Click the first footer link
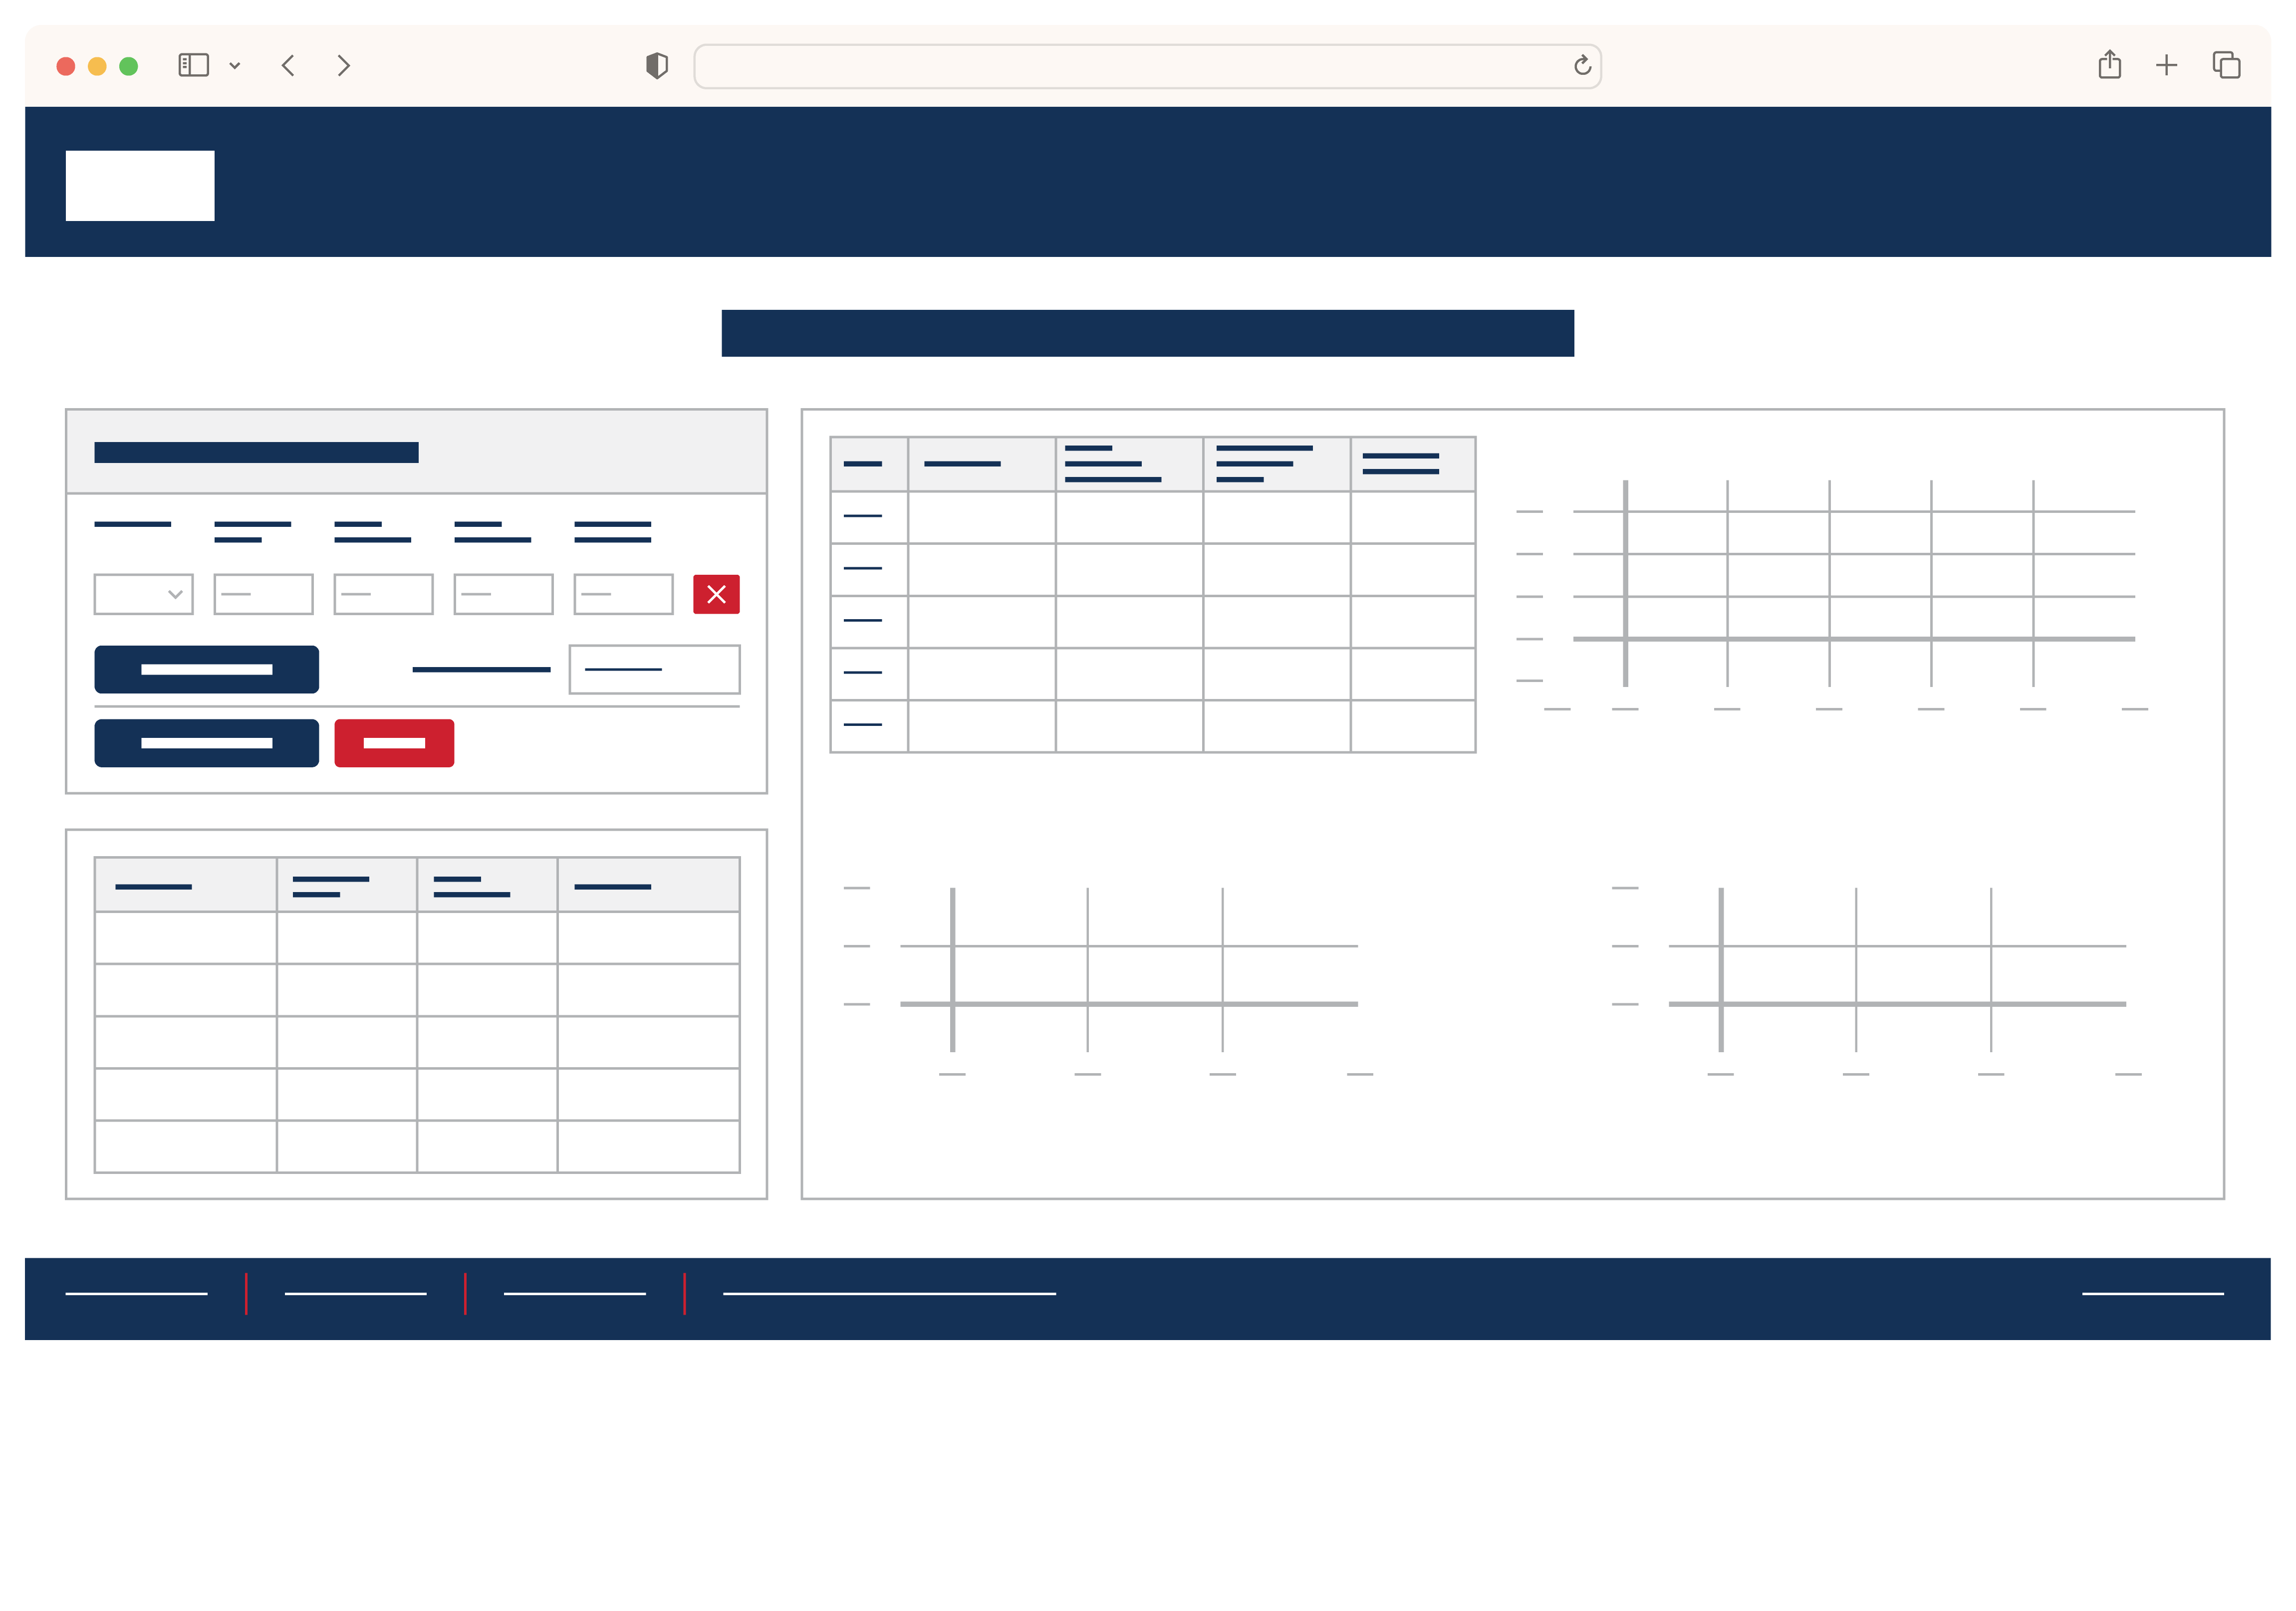This screenshot has width=2296, height=1611. point(136,1294)
